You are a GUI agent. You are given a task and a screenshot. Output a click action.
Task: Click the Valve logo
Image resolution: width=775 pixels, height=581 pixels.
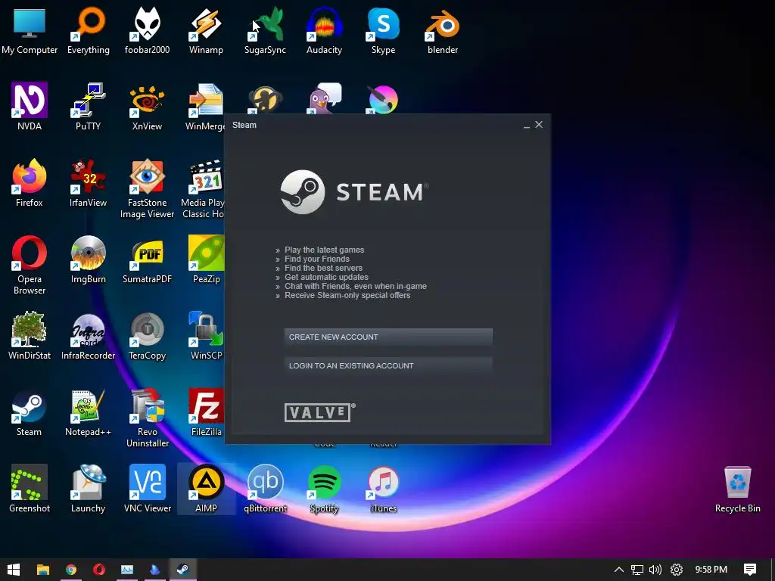coord(319,412)
